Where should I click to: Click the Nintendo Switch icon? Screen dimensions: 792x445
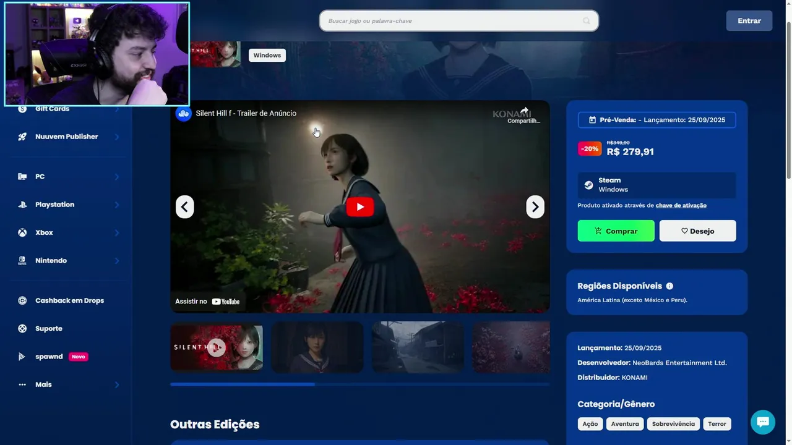22,261
